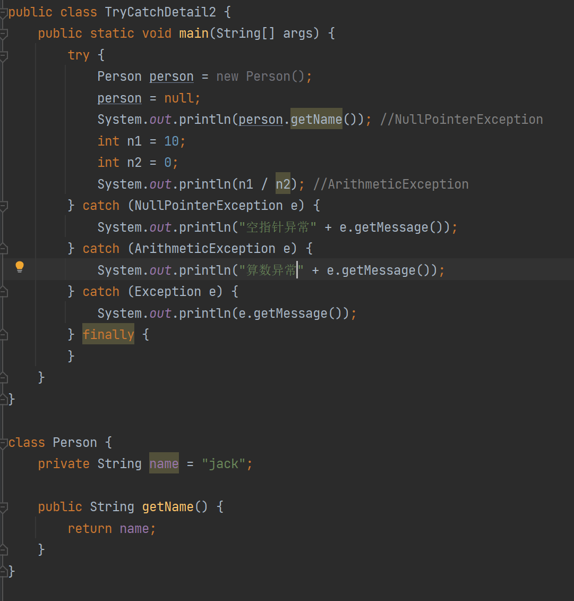This screenshot has height=601, width=574.
Task: Click the private keyword
Action: [x=64, y=464]
